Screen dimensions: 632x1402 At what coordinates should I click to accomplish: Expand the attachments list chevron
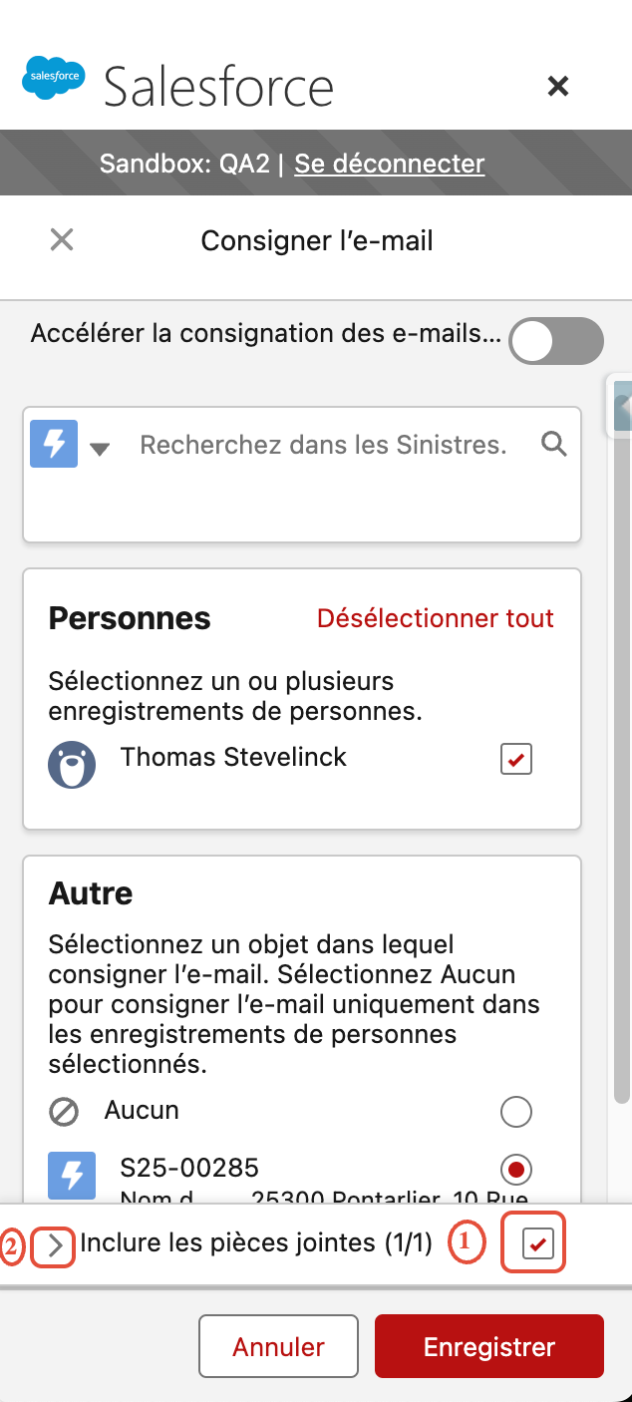pyautogui.click(x=55, y=1244)
